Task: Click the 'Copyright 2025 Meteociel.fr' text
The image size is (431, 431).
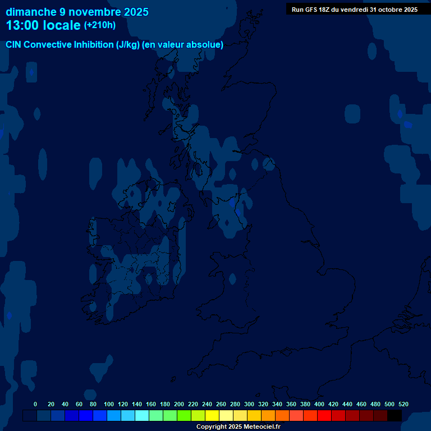Action: pyautogui.click(x=239, y=427)
